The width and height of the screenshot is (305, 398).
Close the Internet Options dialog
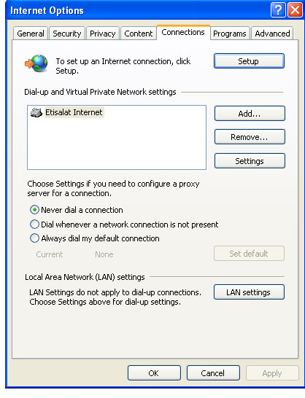click(x=295, y=10)
